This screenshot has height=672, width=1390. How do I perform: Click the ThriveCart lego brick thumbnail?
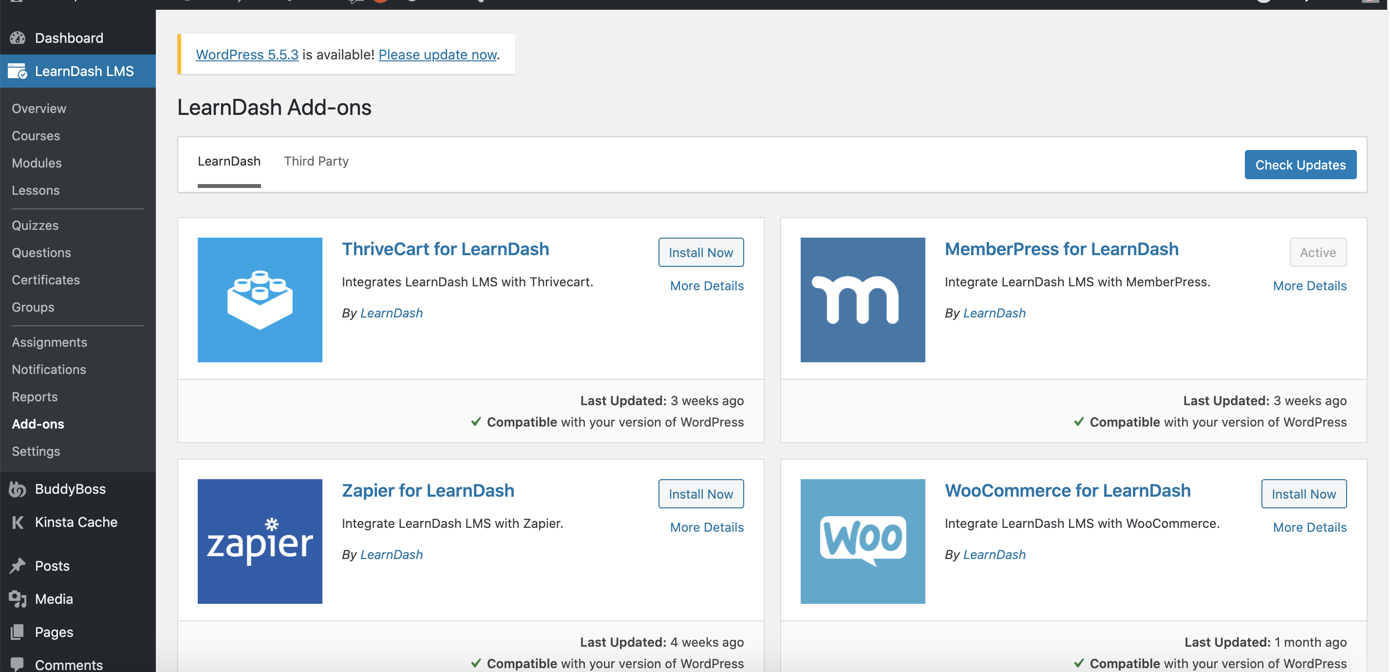260,299
